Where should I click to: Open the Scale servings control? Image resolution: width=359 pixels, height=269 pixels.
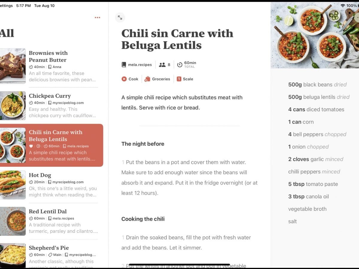point(179,79)
